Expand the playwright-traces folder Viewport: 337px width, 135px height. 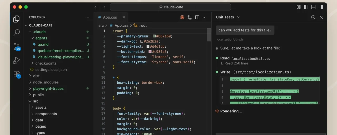pos(30,89)
